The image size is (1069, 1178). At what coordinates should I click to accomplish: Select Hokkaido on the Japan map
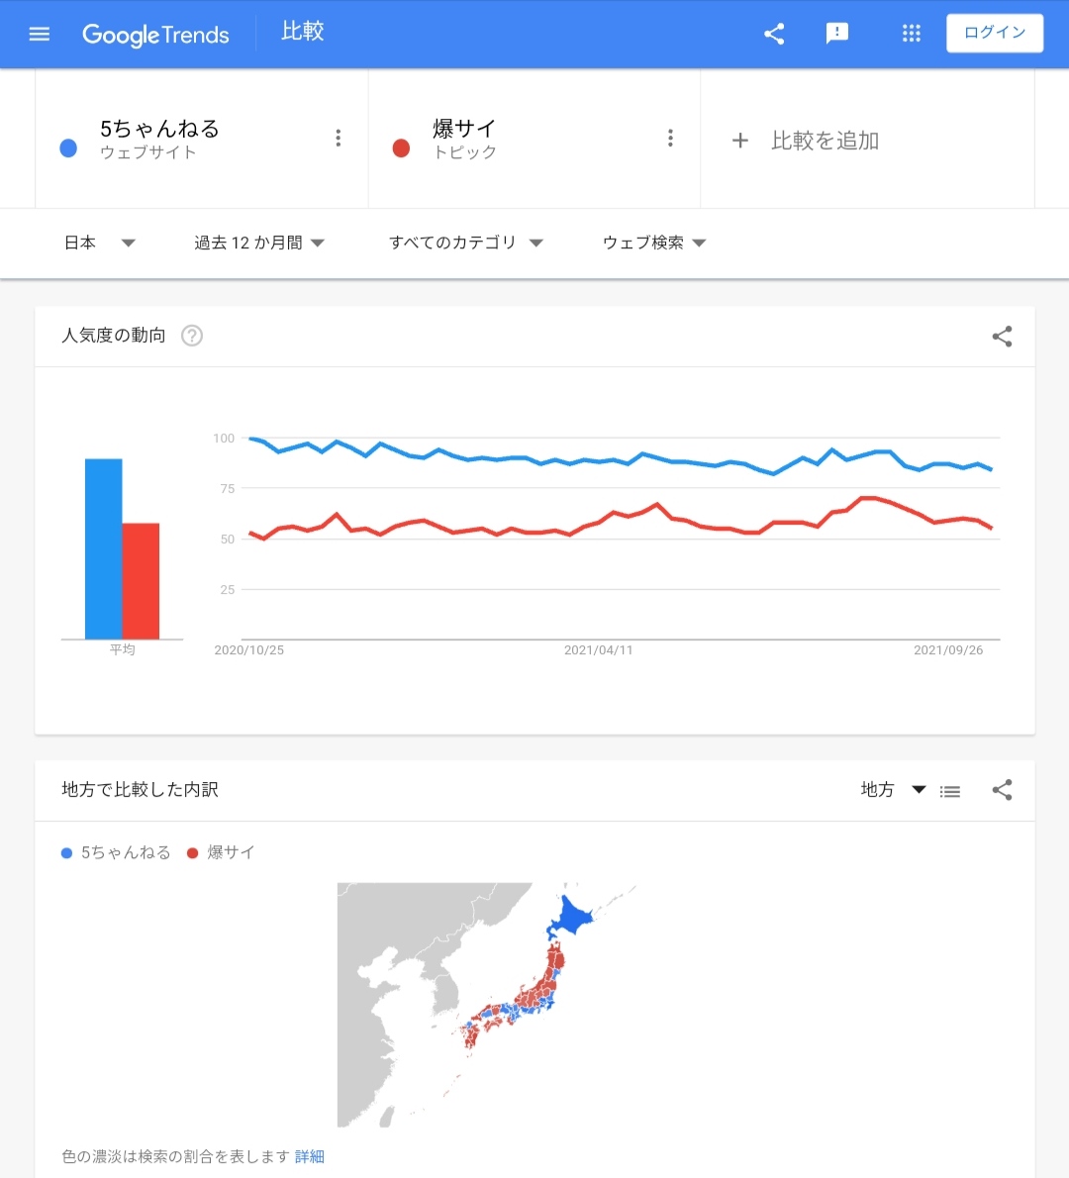pos(572,917)
